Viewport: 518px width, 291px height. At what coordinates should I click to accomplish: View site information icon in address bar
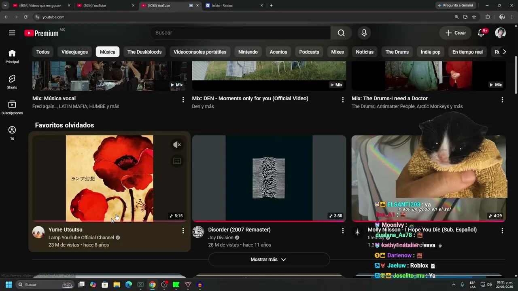click(x=37, y=17)
